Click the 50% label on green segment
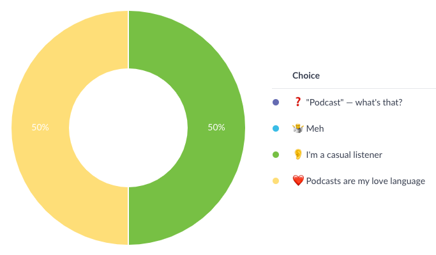Screen dimensions: 436x255 (x=216, y=127)
